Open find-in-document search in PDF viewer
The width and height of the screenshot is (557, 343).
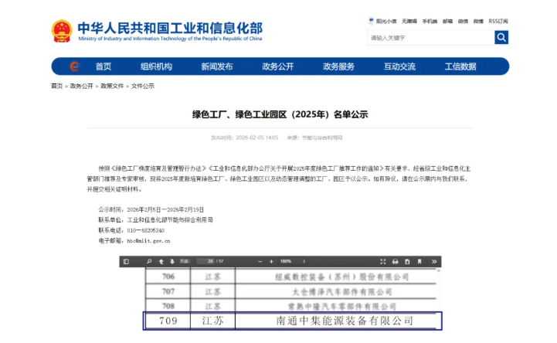150,261
